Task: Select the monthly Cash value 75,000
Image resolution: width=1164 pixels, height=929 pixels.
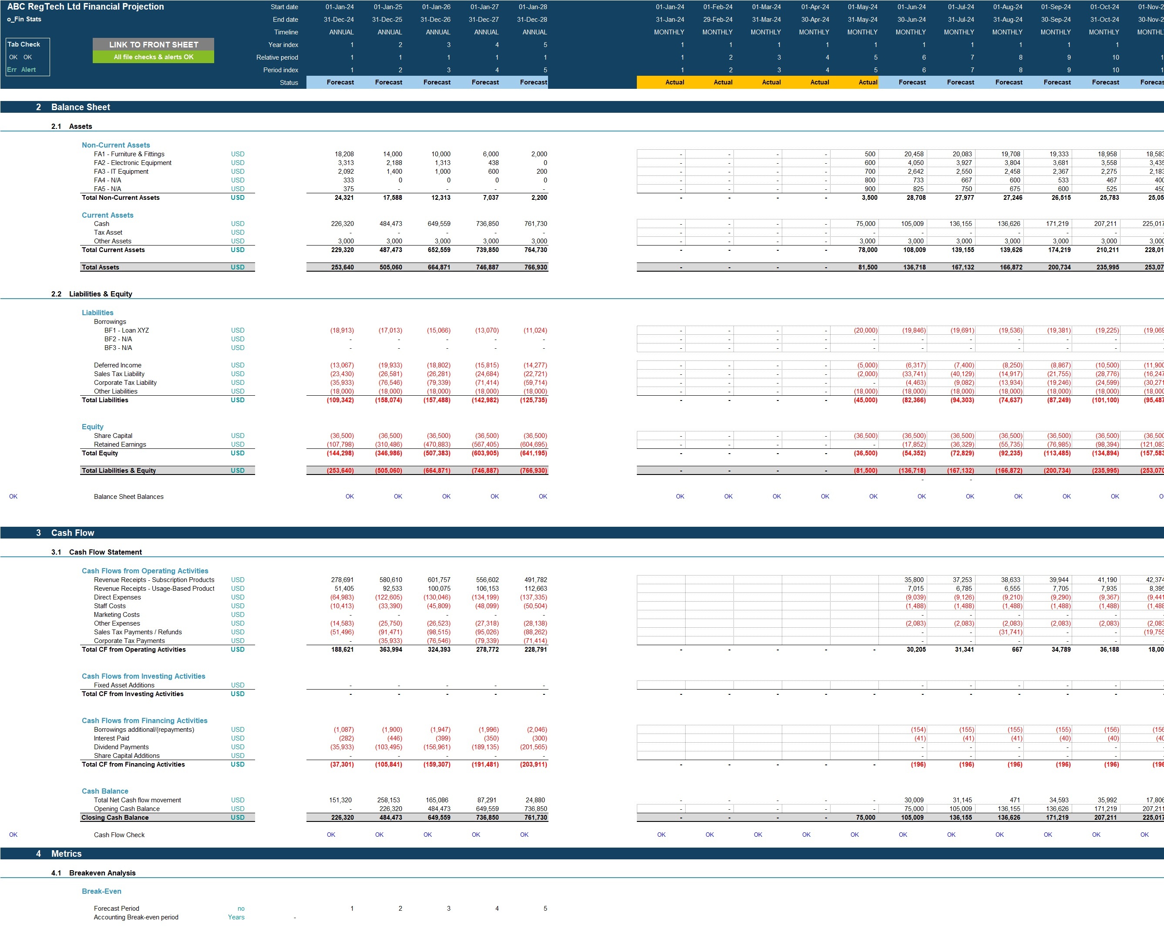Action: click(x=865, y=223)
